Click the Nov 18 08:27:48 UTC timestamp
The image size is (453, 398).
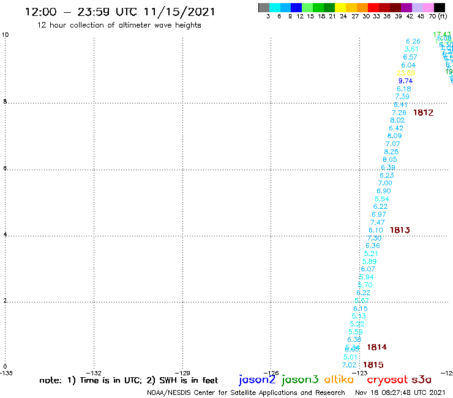[x=400, y=392]
